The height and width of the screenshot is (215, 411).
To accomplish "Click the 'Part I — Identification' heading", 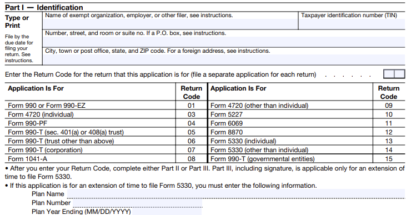I will point(44,7).
